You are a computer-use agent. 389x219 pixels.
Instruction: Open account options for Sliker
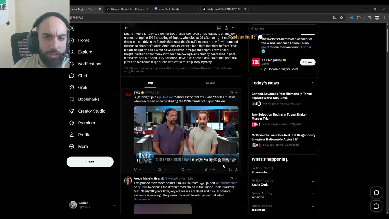click(115, 205)
